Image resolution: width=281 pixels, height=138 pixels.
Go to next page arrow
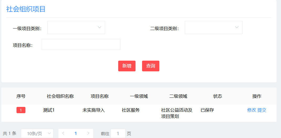point(88,133)
